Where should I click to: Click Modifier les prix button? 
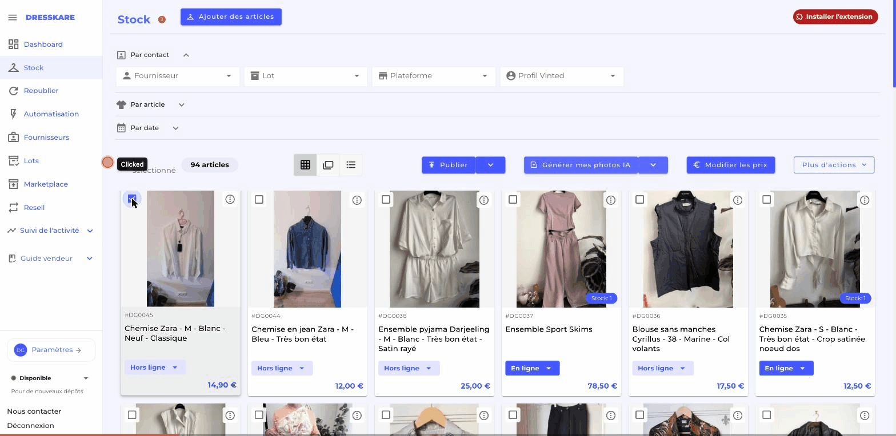(x=730, y=165)
